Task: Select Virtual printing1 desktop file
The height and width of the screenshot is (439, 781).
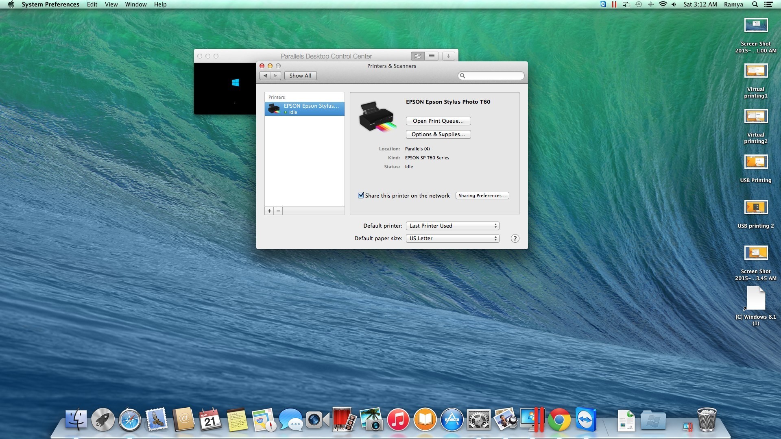Action: pos(756,80)
